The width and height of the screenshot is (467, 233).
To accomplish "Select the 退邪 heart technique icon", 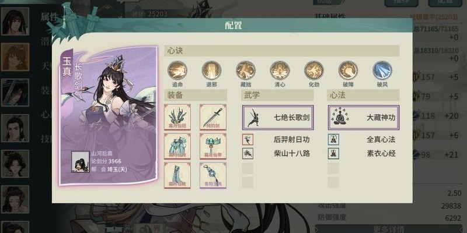I will pyautogui.click(x=211, y=70).
